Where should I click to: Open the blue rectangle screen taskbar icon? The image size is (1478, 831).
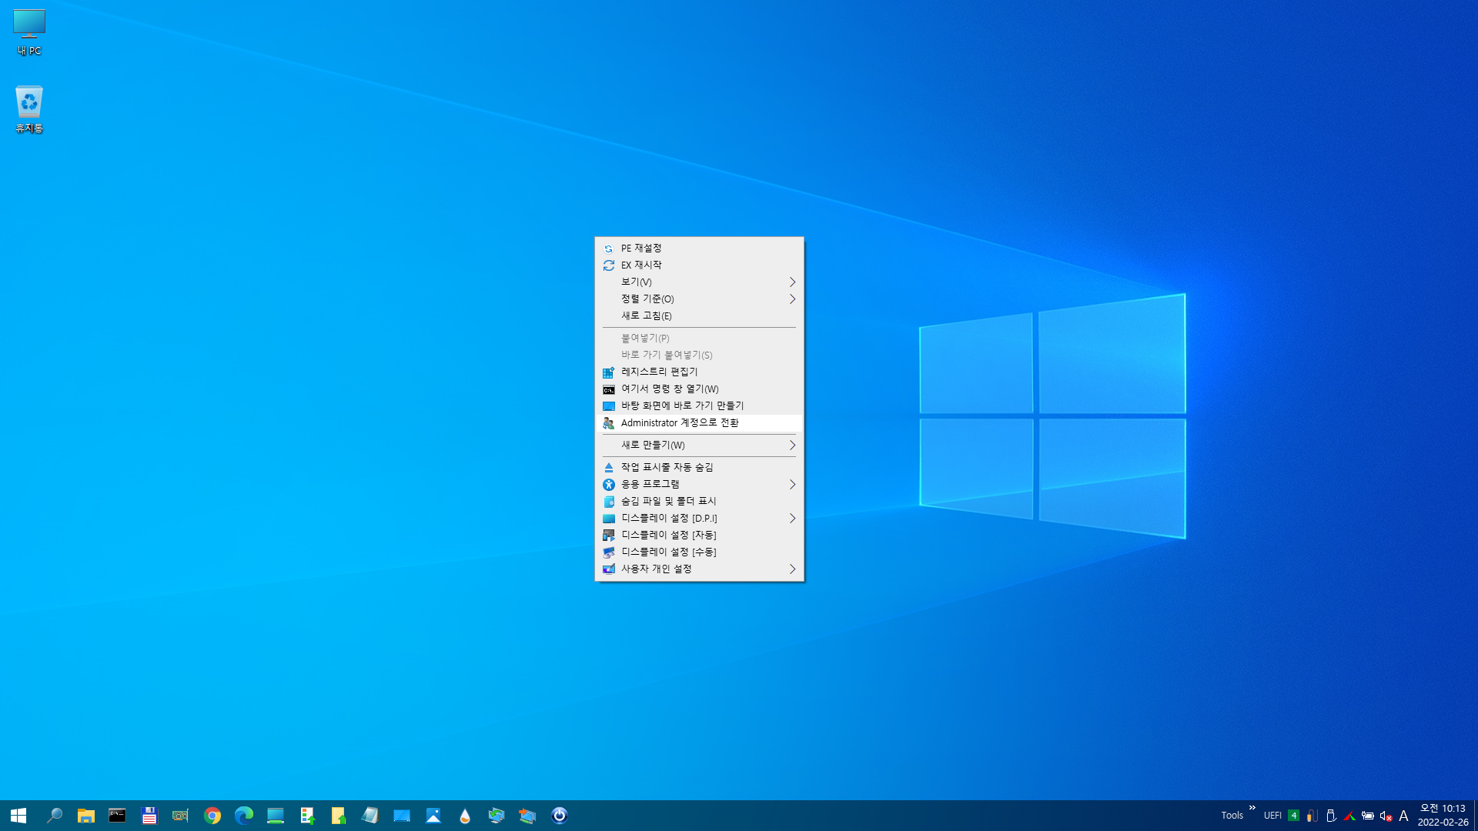pyautogui.click(x=402, y=816)
